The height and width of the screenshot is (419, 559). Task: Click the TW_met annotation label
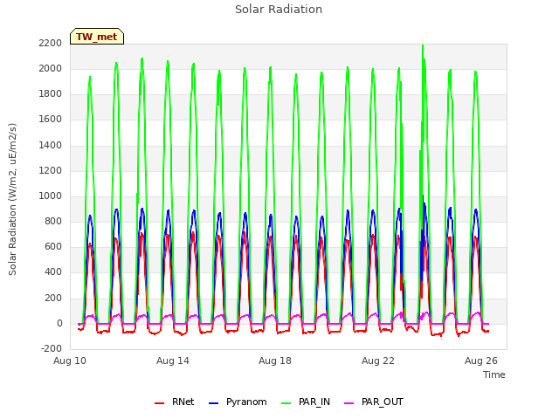coord(97,37)
